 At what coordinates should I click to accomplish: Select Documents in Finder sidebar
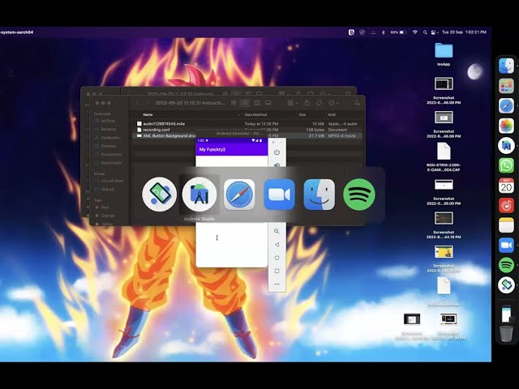pos(109,155)
